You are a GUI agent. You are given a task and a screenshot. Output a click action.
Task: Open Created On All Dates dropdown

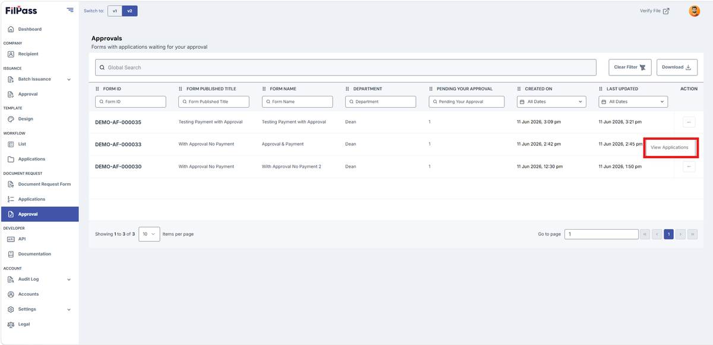[551, 102]
